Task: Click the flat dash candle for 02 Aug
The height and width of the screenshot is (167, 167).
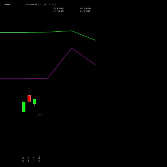Action: (40, 115)
